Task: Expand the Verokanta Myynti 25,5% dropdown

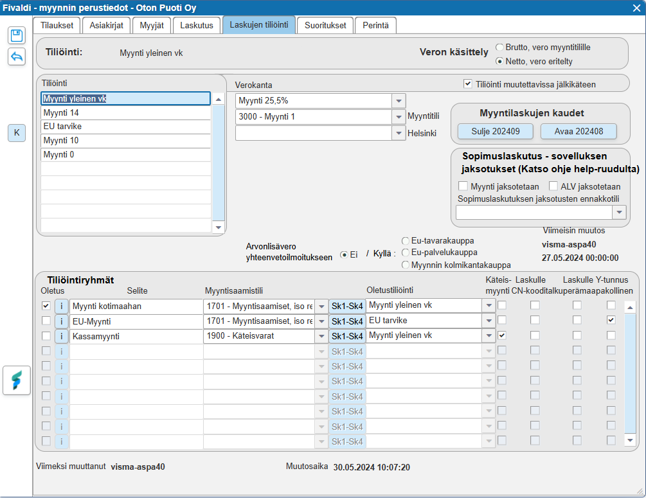Action: [399, 102]
